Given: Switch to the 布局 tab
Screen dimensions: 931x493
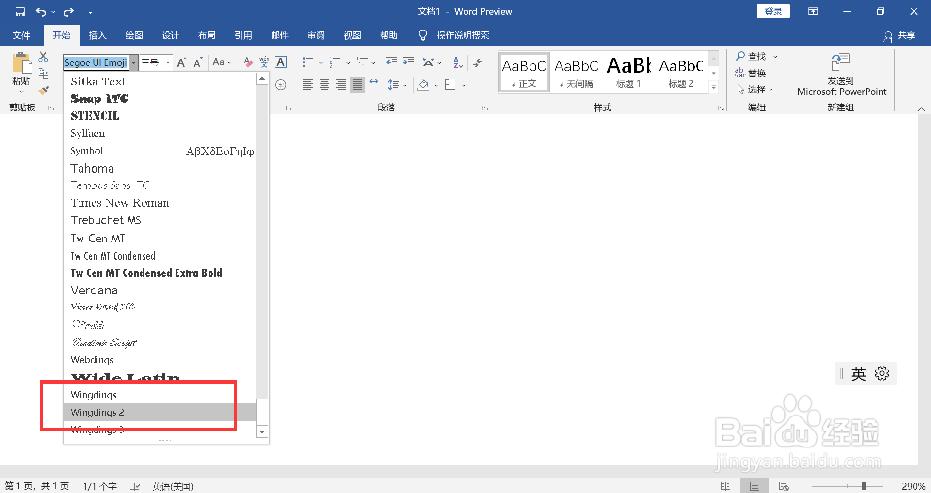Looking at the screenshot, I should (x=207, y=35).
